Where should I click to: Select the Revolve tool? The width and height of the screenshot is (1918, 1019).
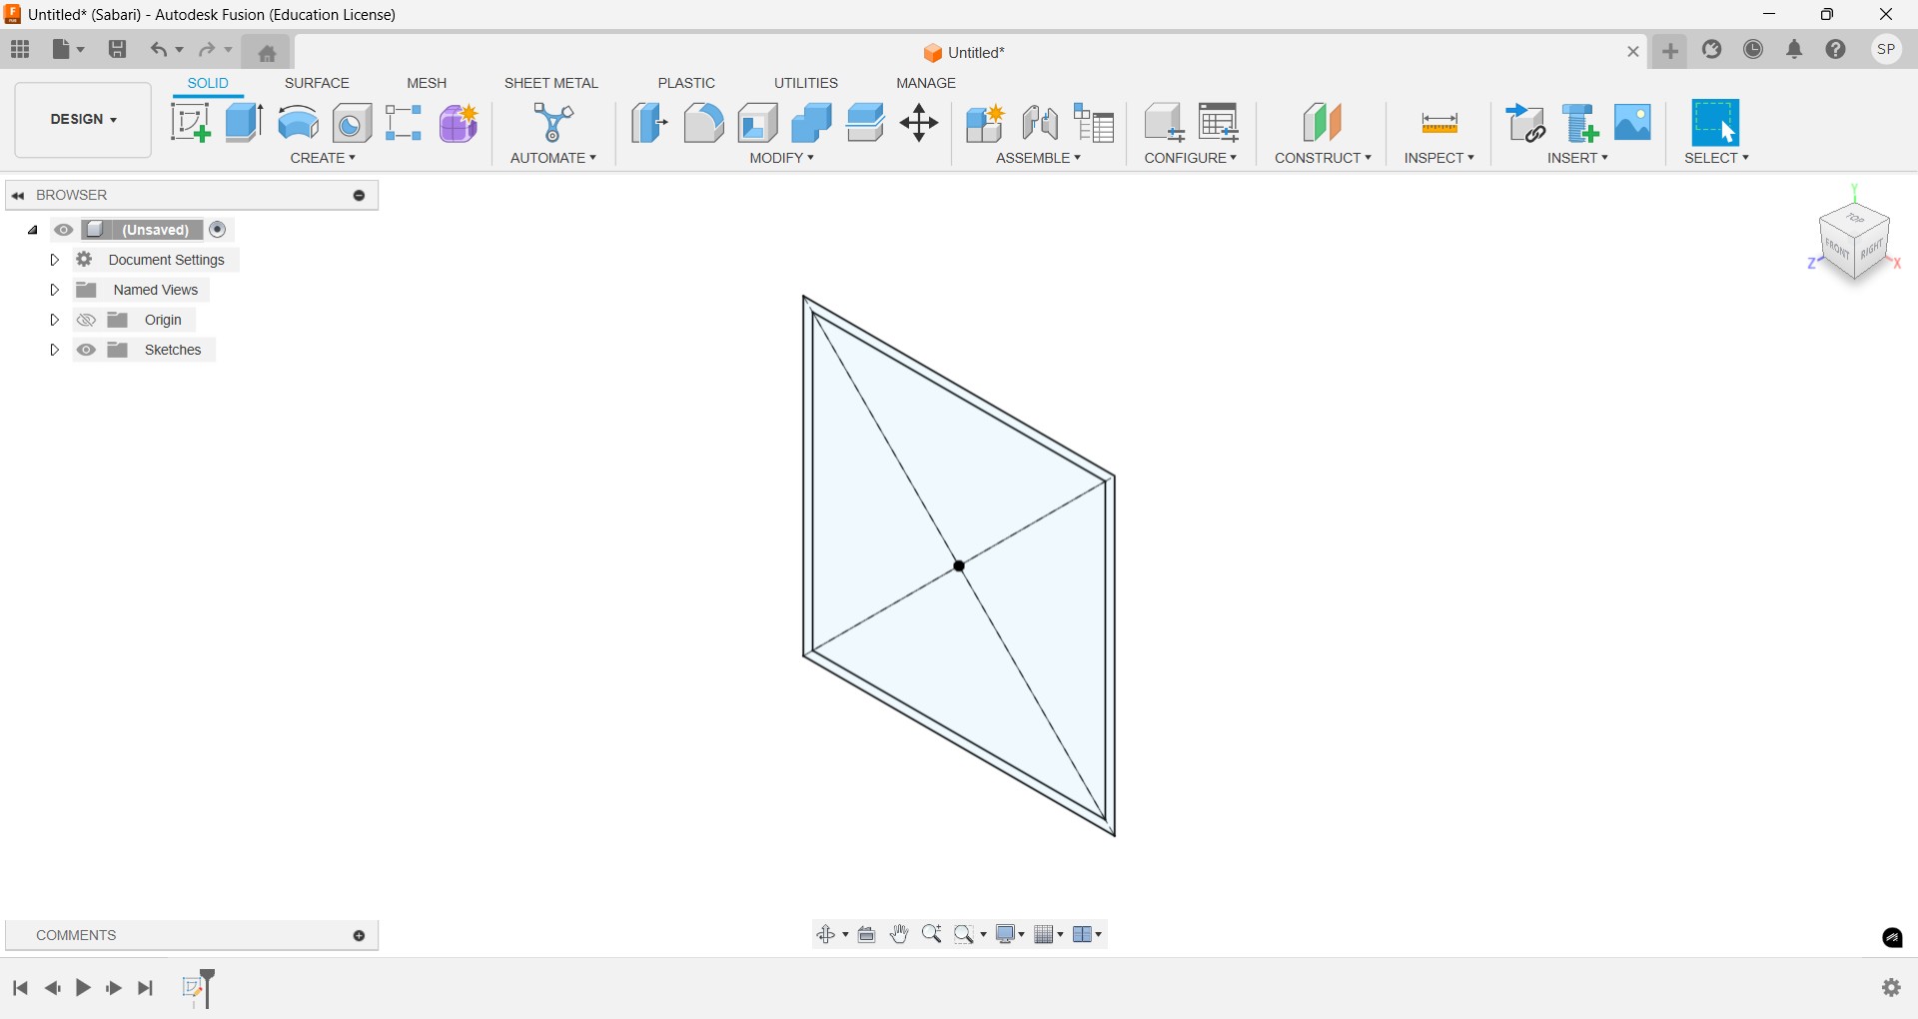click(x=298, y=123)
